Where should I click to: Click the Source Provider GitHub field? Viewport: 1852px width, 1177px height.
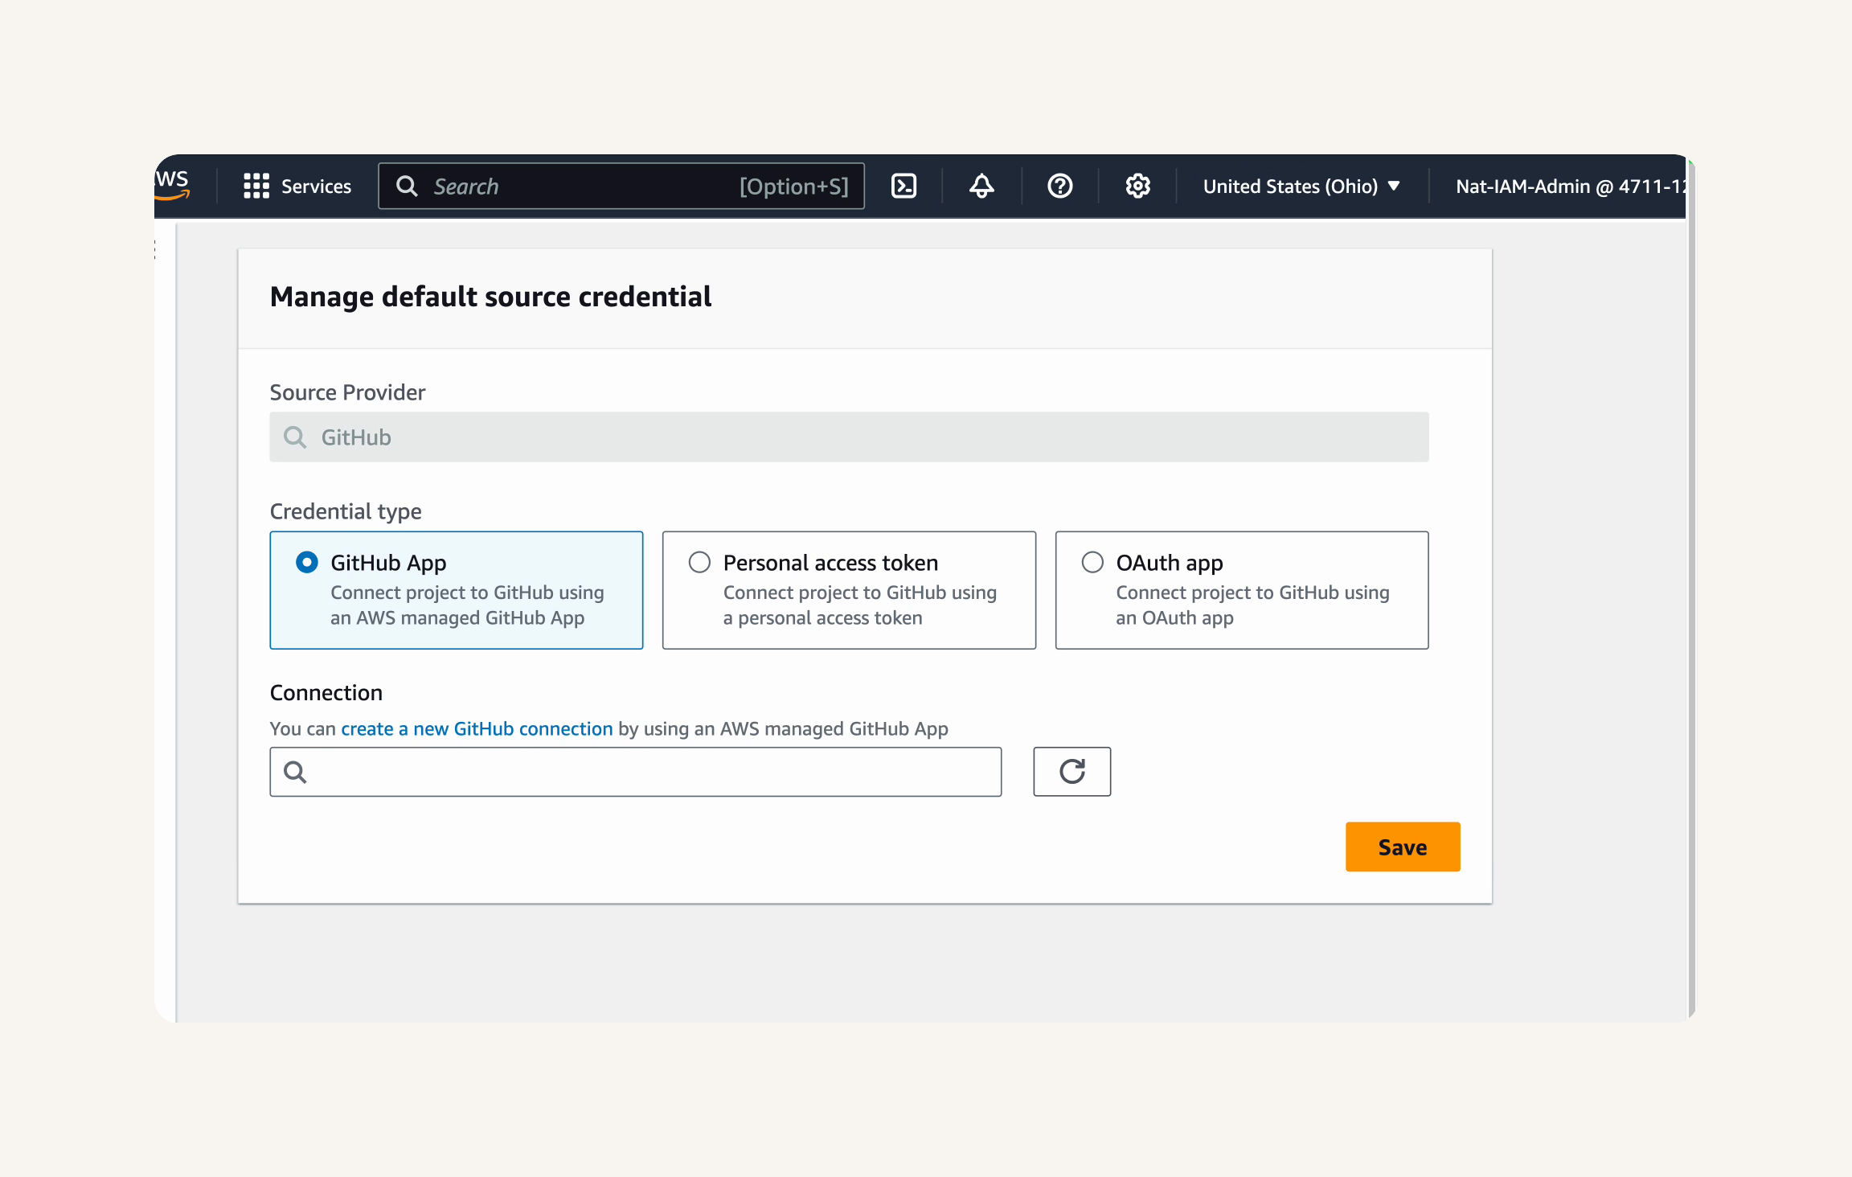click(x=849, y=437)
